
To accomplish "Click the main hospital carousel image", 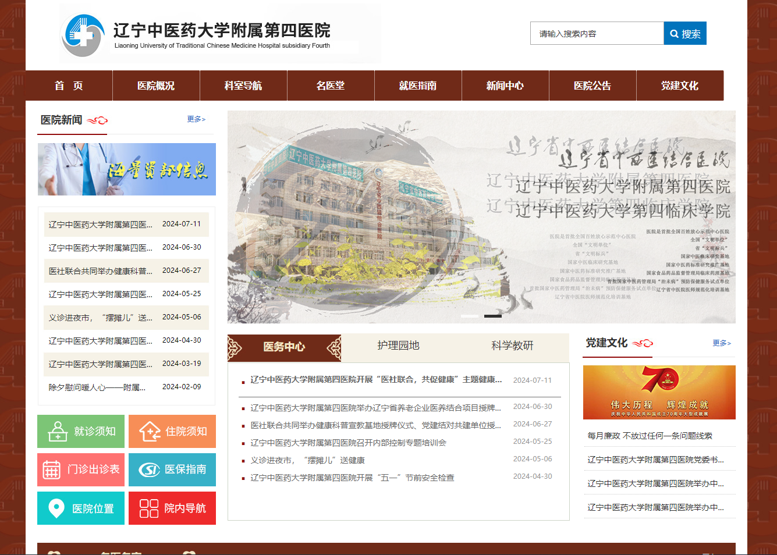I will tap(481, 217).
